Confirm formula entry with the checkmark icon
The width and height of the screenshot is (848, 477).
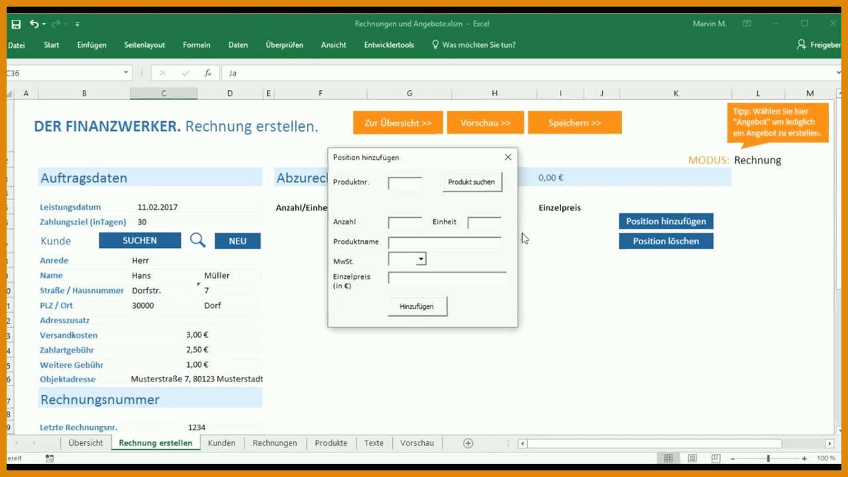[185, 74]
